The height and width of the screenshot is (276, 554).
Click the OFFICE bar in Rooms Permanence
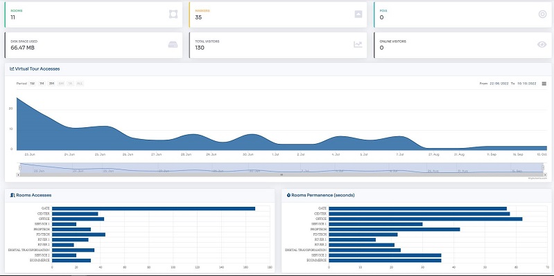click(426, 219)
